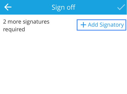The image size is (127, 94).
Task: Click the 'Signatory' label text
Action: tap(112, 25)
